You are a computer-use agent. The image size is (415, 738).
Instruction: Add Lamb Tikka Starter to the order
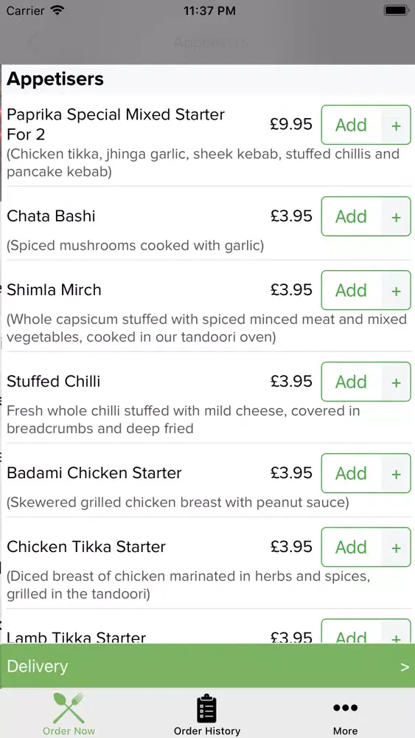(x=351, y=632)
